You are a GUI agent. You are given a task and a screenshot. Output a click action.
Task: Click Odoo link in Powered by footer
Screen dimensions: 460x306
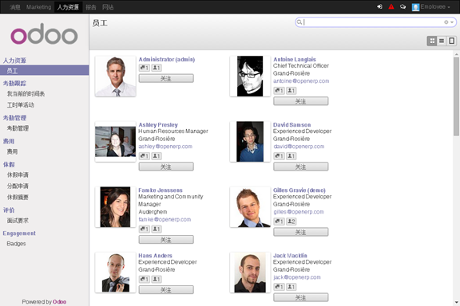60,302
